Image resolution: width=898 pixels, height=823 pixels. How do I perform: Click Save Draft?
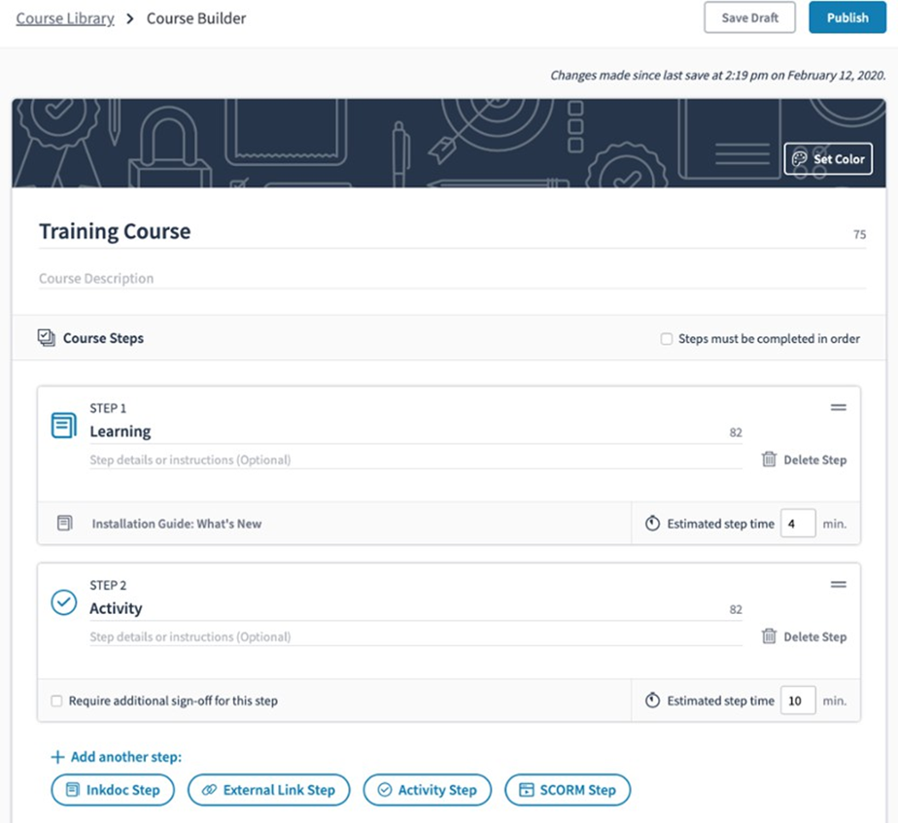pyautogui.click(x=749, y=18)
